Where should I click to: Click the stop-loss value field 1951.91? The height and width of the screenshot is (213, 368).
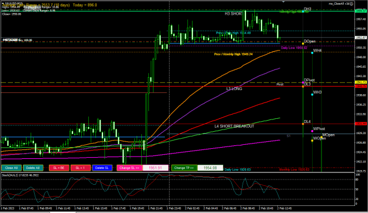[x=155, y=168]
